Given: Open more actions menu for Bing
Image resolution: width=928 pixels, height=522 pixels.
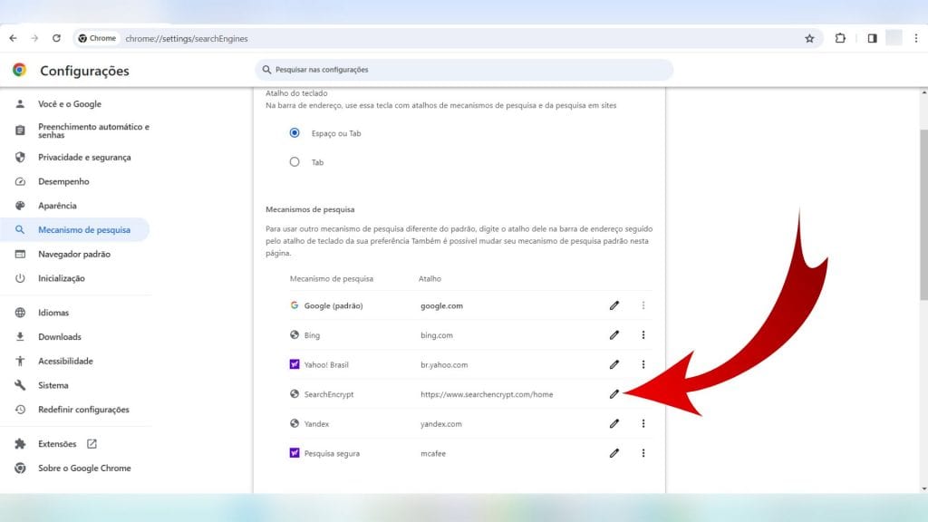Looking at the screenshot, I should (643, 335).
